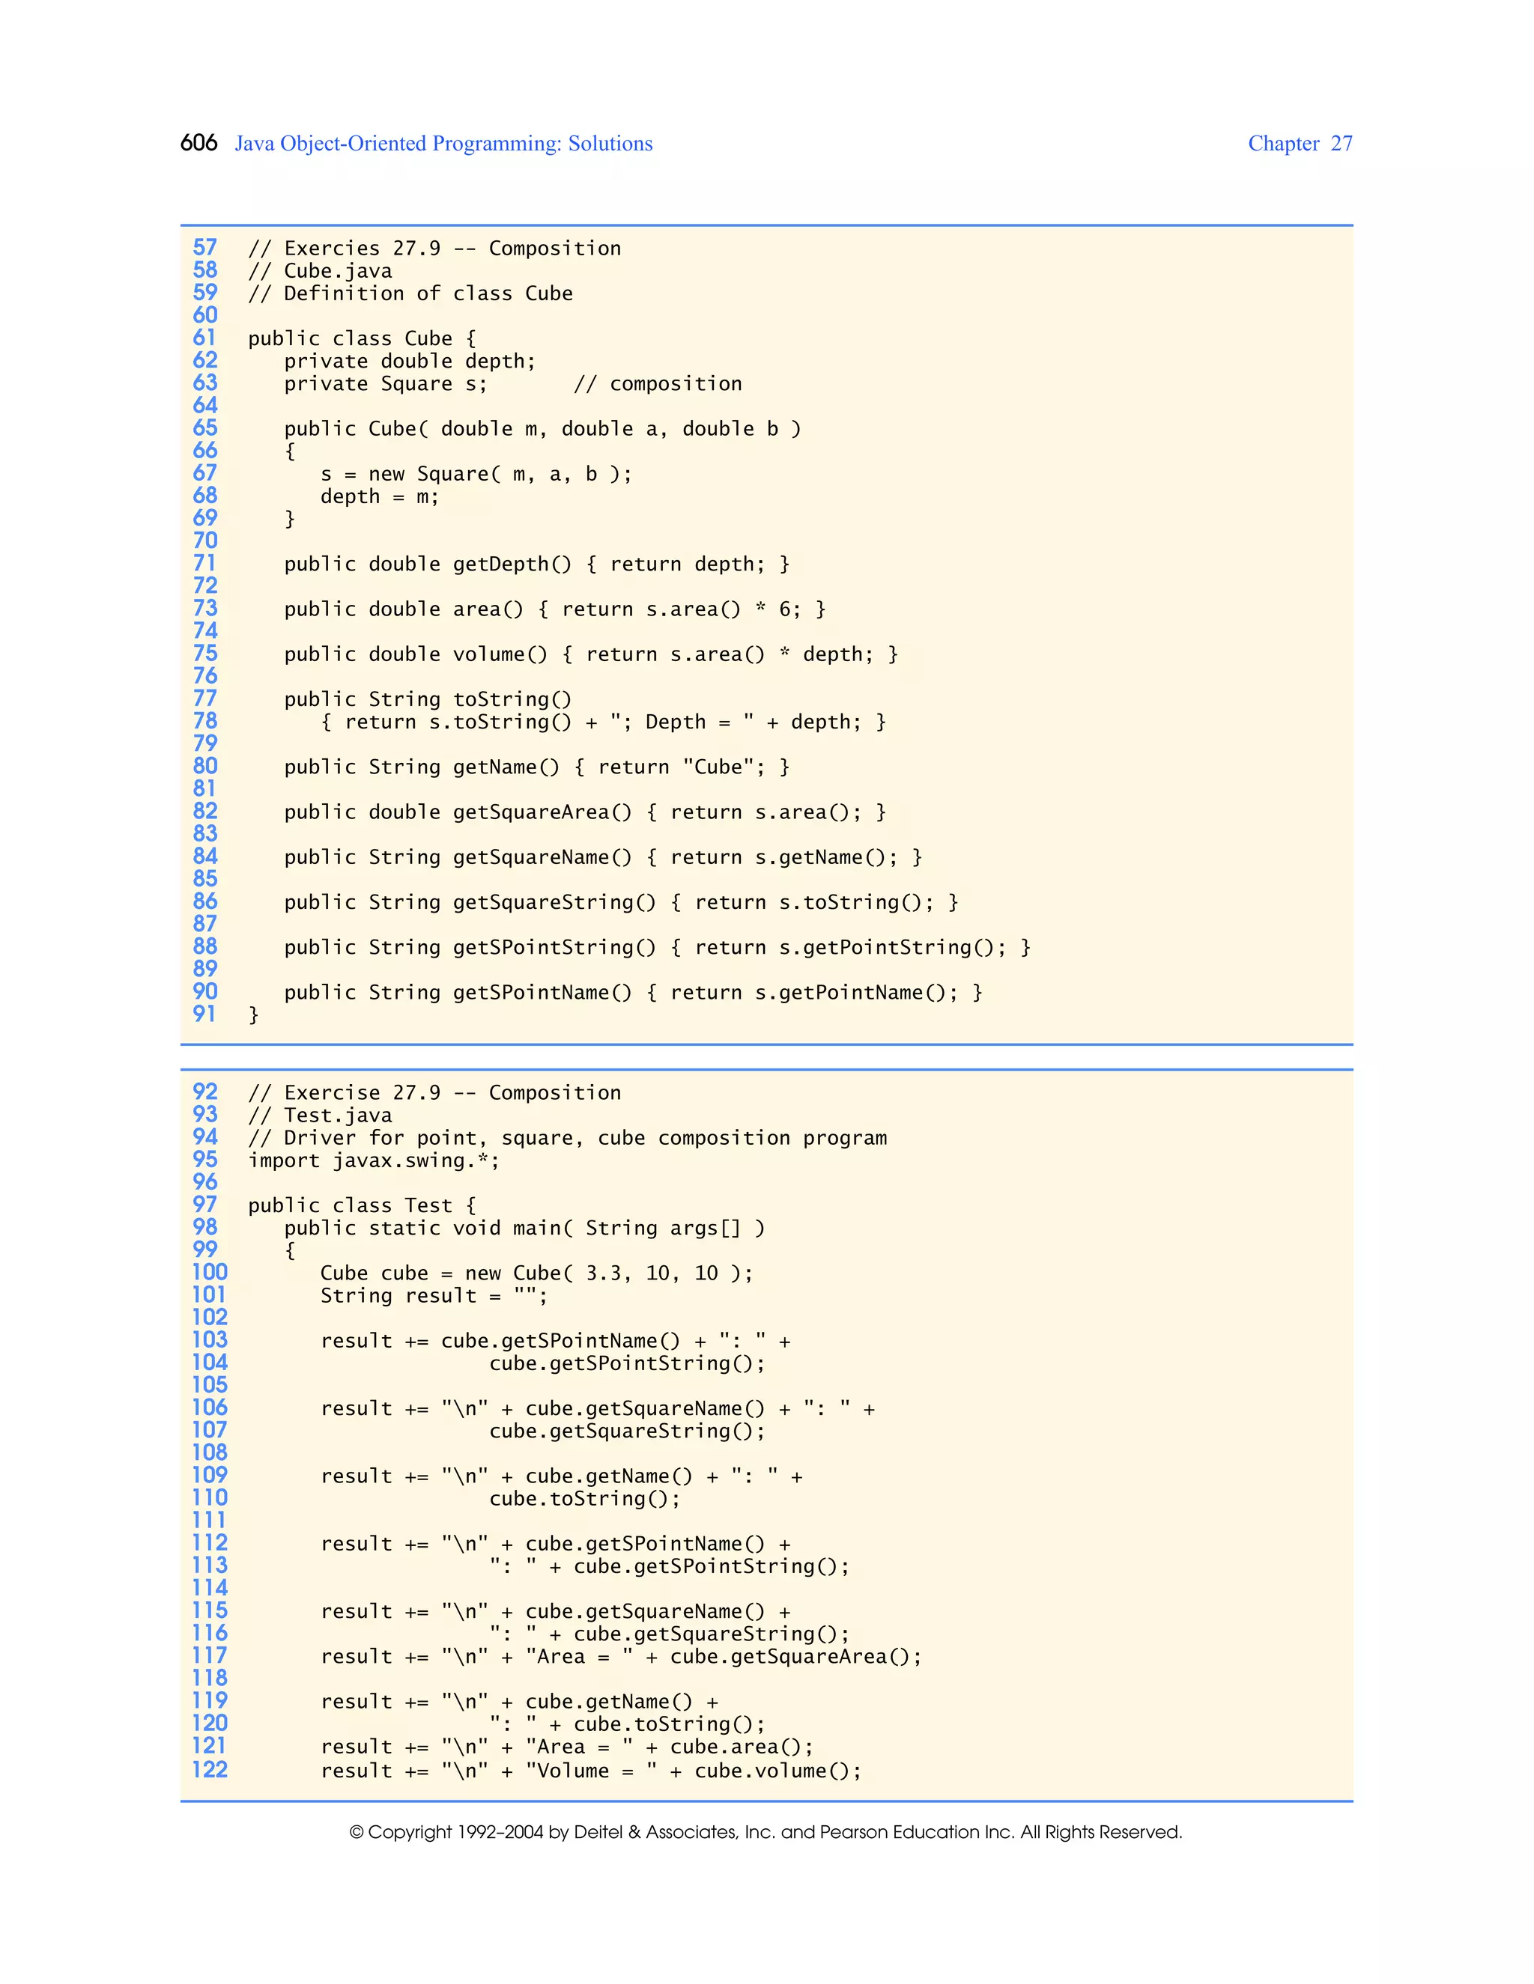Image resolution: width=1534 pixels, height=1984 pixels.
Task: Click 'return s.area() * 6;' line
Action: coord(555,609)
